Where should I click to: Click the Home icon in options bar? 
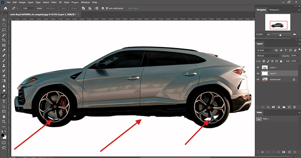pos(5,8)
